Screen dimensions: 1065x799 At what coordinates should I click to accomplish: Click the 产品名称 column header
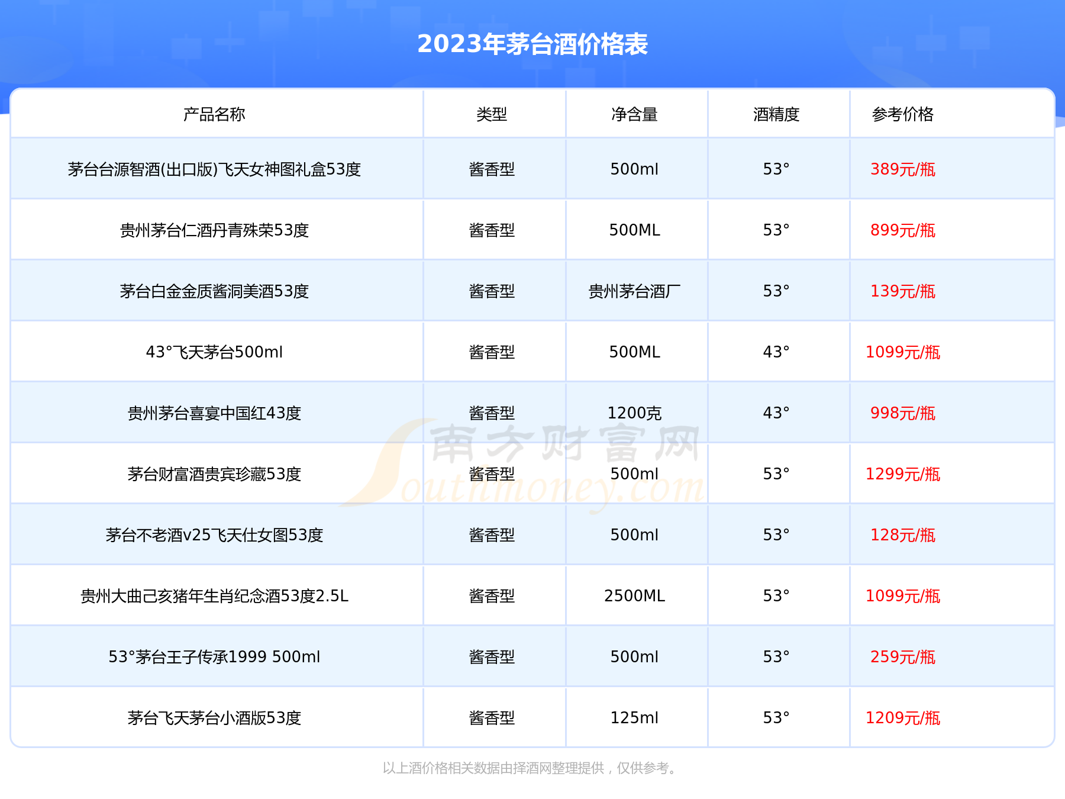click(x=214, y=114)
